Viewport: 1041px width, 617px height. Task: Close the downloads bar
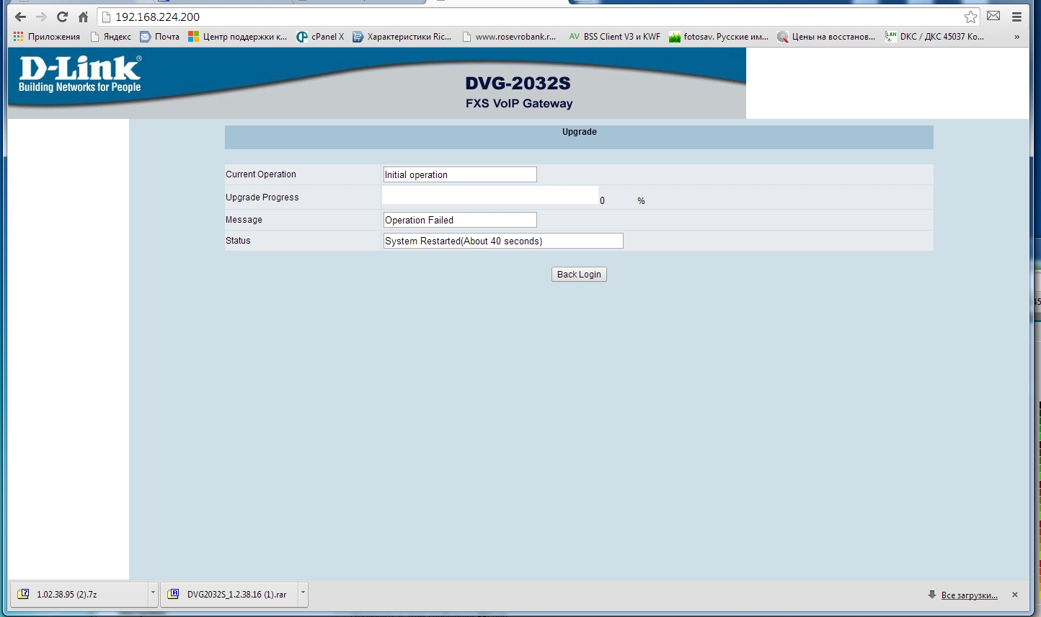(x=1015, y=595)
